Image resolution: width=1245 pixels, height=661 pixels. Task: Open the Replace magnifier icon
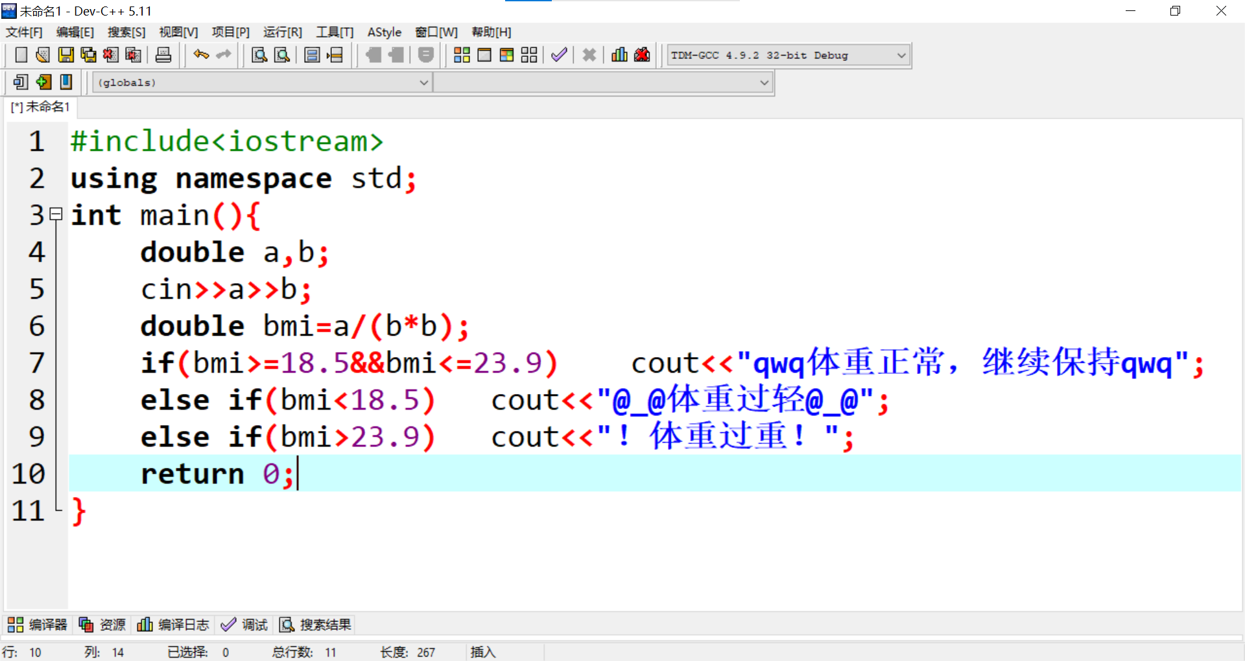point(282,55)
